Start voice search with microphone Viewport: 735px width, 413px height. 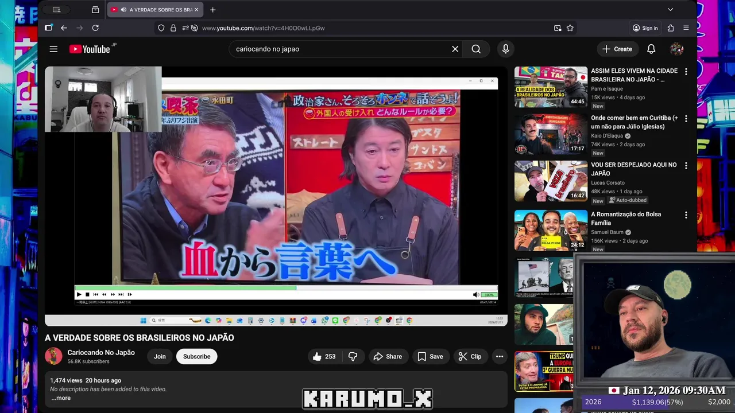click(x=506, y=49)
